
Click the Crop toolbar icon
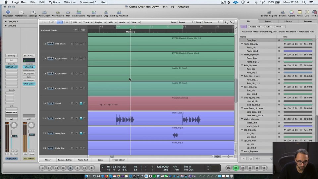coord(106,13)
